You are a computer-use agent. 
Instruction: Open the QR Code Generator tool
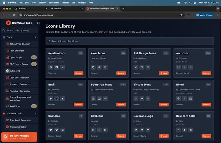20,78
